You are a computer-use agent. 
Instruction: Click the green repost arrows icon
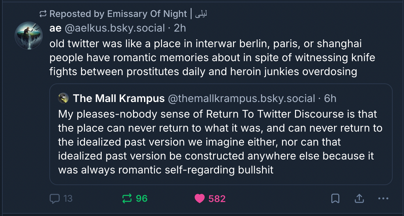click(x=127, y=199)
